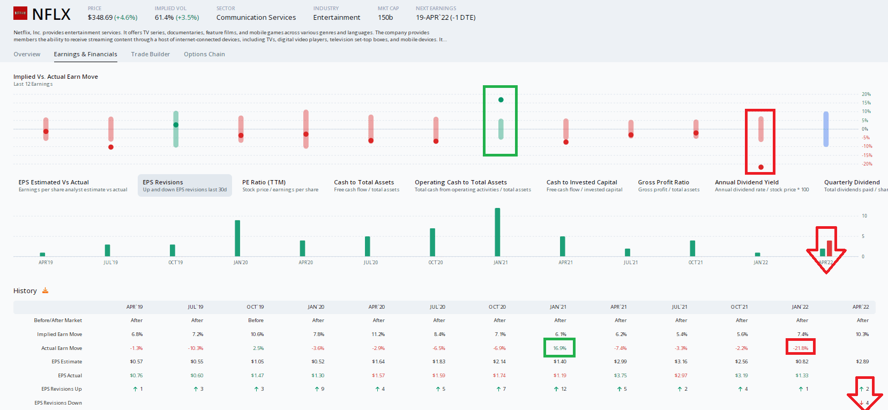Select the EPS Revisions metric tab
Viewport: 888px width, 410px height.
tap(185, 185)
